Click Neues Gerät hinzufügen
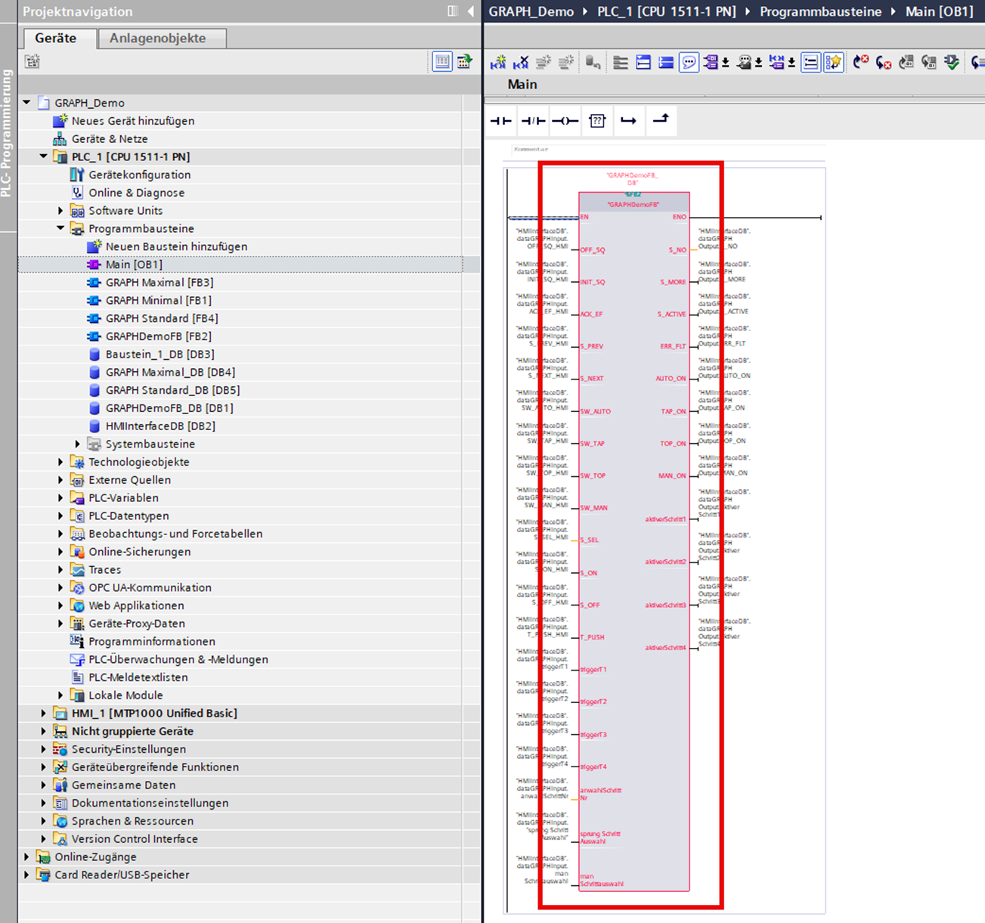The height and width of the screenshot is (923, 985). tap(132, 121)
